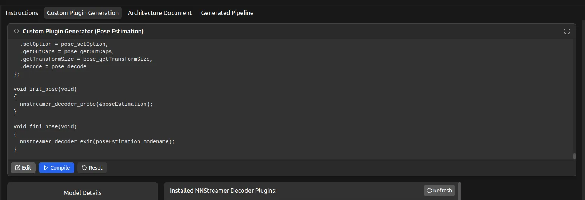
Task: Click the .decode = pose_decode code line
Action: click(x=53, y=66)
